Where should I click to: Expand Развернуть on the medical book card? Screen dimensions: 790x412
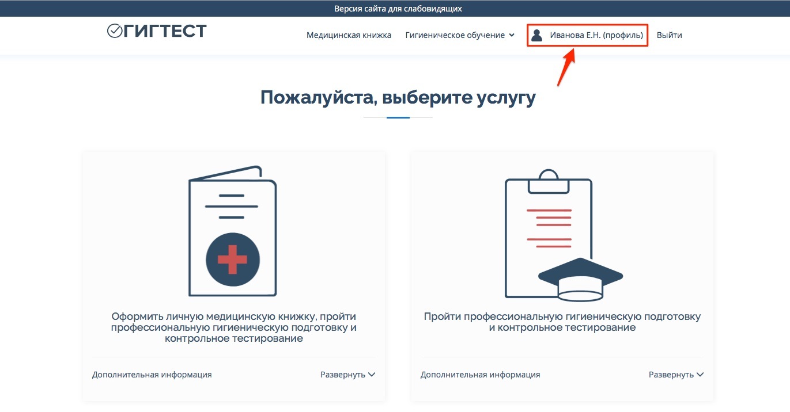coord(347,375)
